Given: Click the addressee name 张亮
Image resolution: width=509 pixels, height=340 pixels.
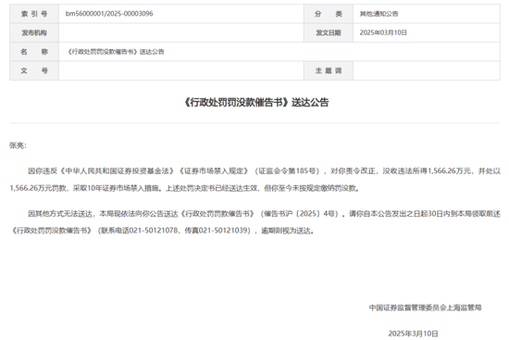Looking at the screenshot, I should 17,145.
